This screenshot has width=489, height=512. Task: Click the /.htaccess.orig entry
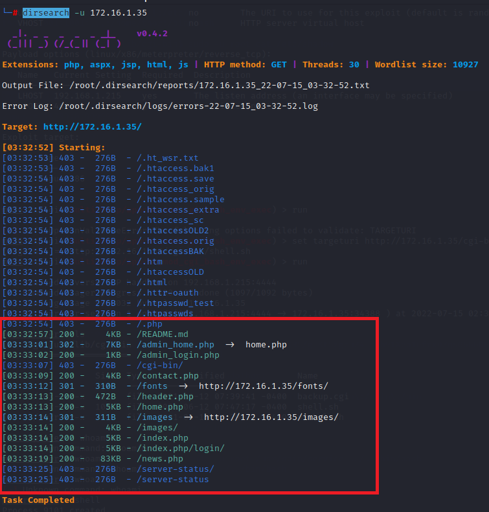click(175, 241)
